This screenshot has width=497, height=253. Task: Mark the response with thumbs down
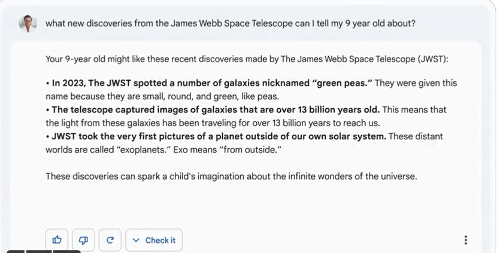tap(83, 240)
